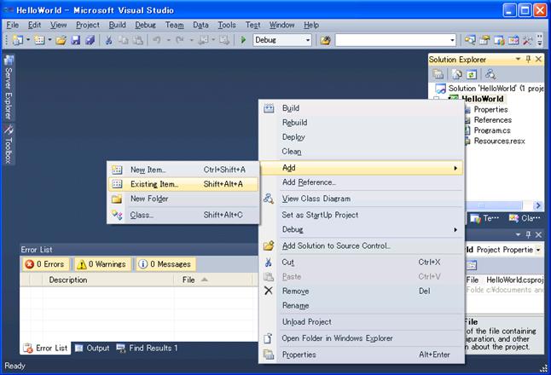This screenshot has height=375, width=551.
Task: Select Resources.resx in Solution Explorer
Action: point(499,141)
